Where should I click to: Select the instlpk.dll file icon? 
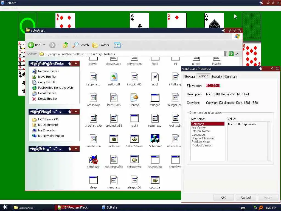click(x=114, y=77)
